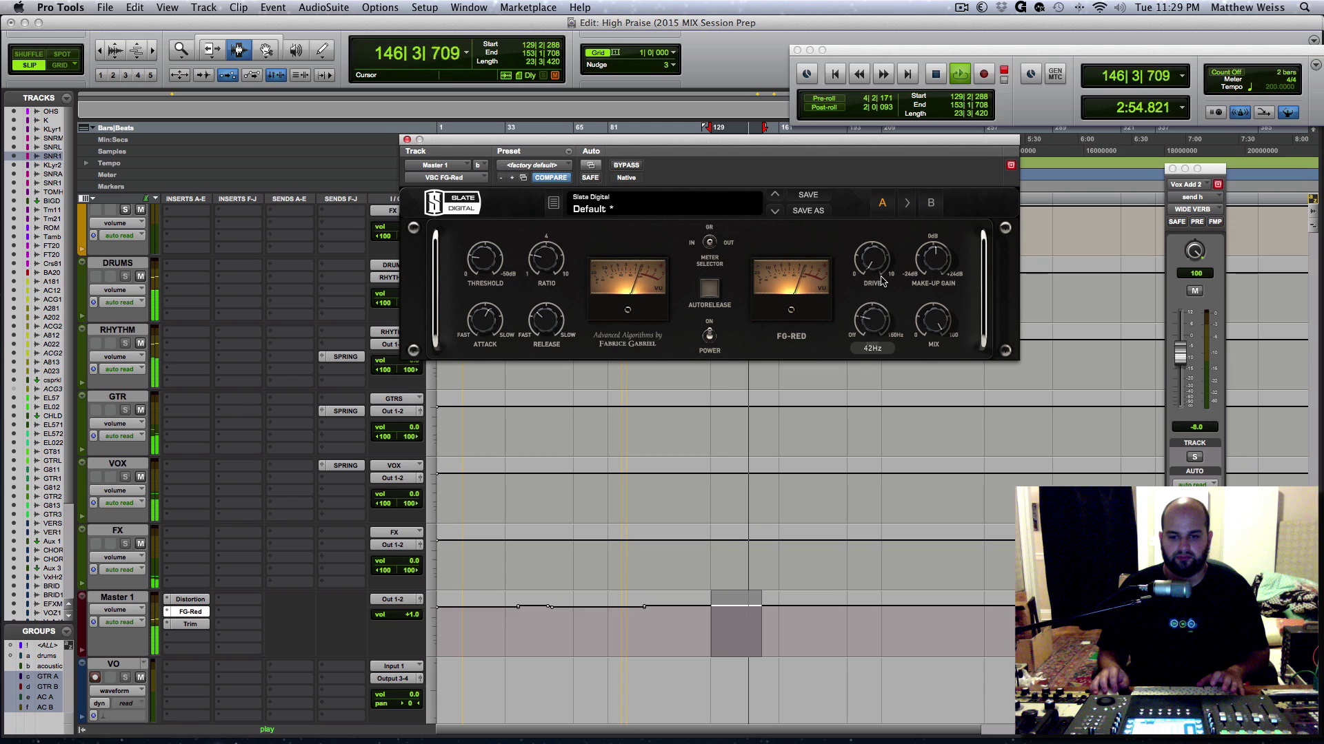Open the File menu
1324x744 pixels.
pos(105,8)
